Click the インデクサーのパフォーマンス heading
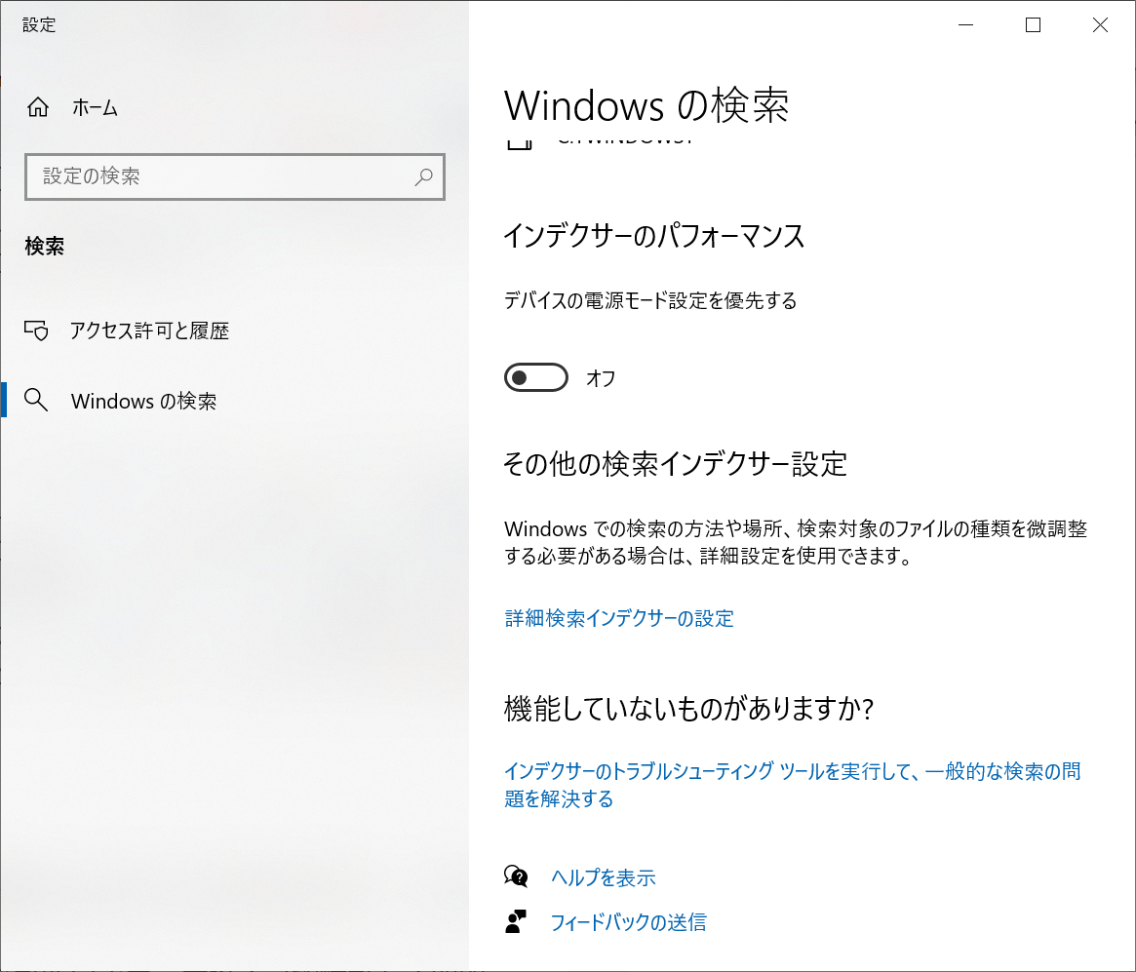1136x972 pixels. (653, 236)
